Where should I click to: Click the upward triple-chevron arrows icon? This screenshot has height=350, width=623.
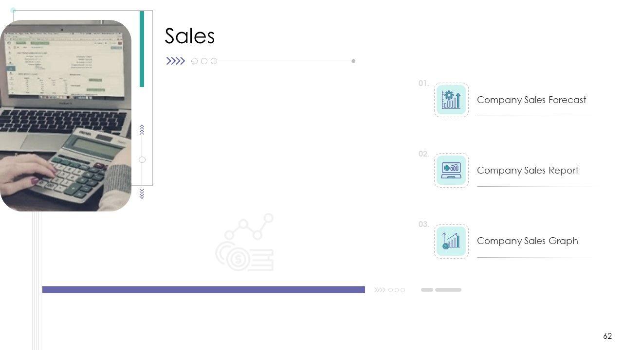(x=142, y=129)
